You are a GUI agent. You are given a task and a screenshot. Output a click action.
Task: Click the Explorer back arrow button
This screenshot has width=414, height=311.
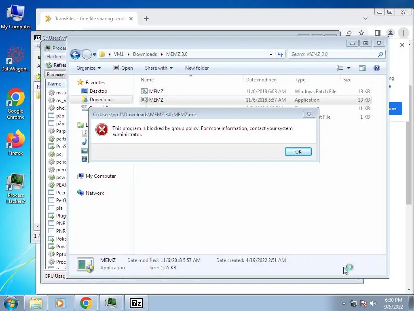point(75,55)
